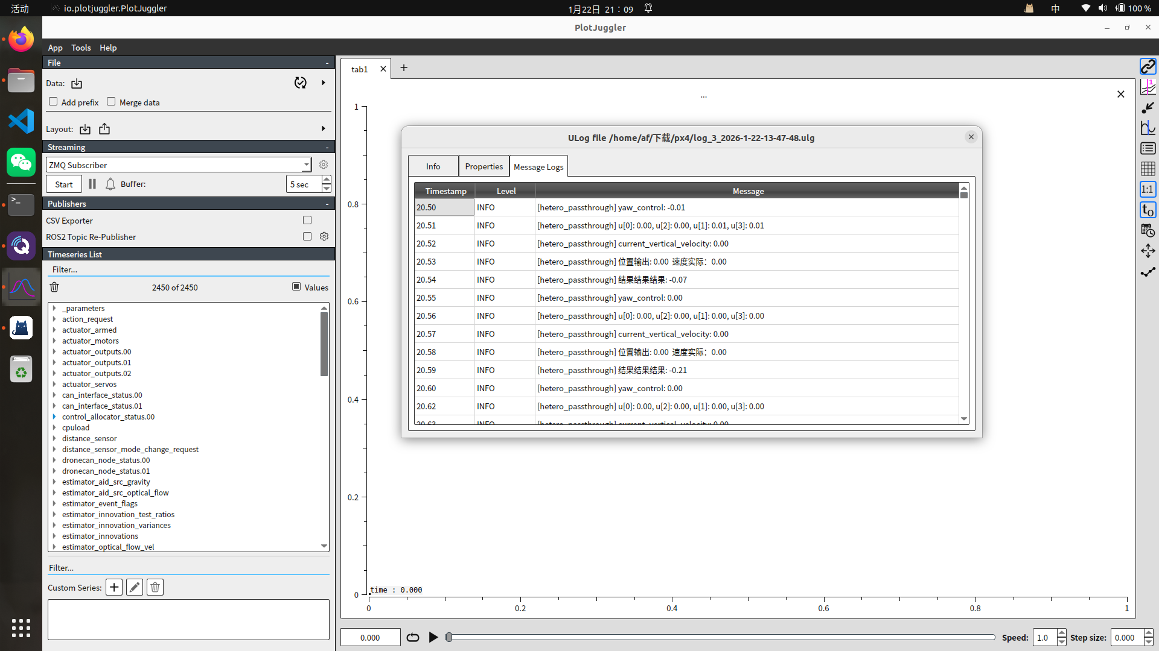
Task: Switch to the Properties tab
Action: click(484, 166)
